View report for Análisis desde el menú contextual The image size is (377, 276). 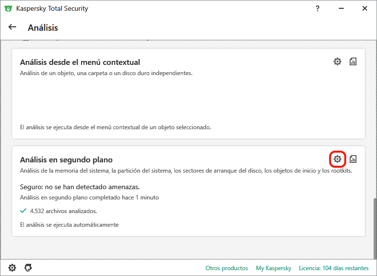coord(353,61)
